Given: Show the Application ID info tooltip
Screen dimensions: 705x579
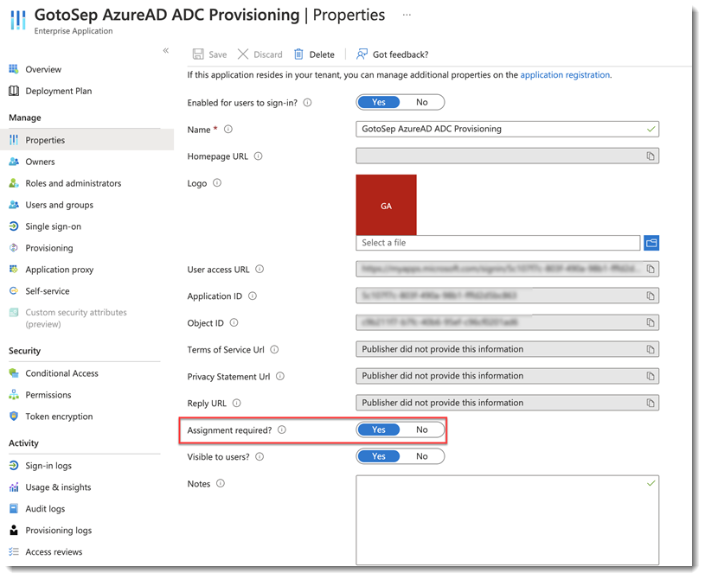Looking at the screenshot, I should point(253,296).
